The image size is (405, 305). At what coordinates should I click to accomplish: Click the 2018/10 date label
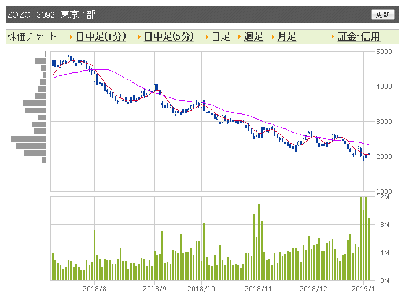pyautogui.click(x=201, y=289)
